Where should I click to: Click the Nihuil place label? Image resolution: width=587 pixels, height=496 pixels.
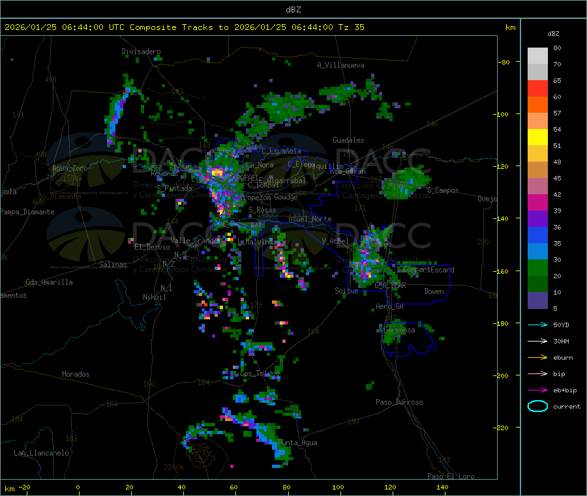pos(155,297)
